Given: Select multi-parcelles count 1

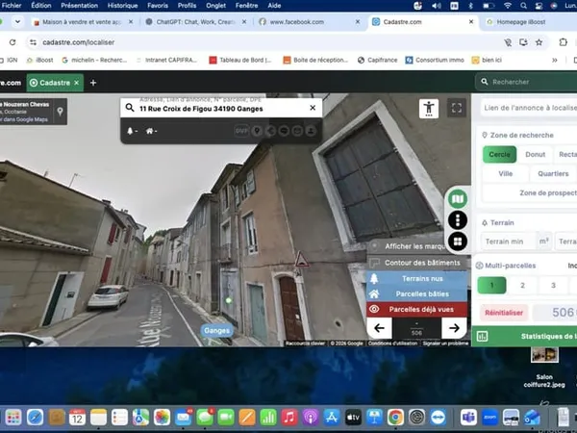Looking at the screenshot, I should (x=491, y=286).
